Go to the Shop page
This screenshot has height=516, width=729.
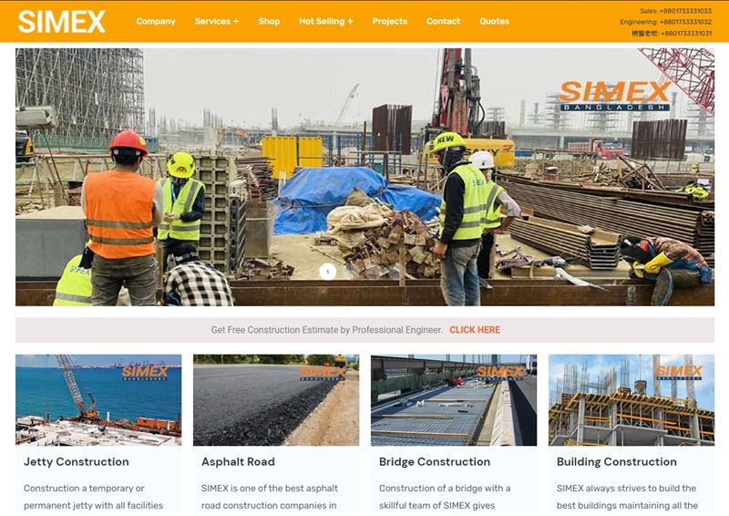(269, 21)
